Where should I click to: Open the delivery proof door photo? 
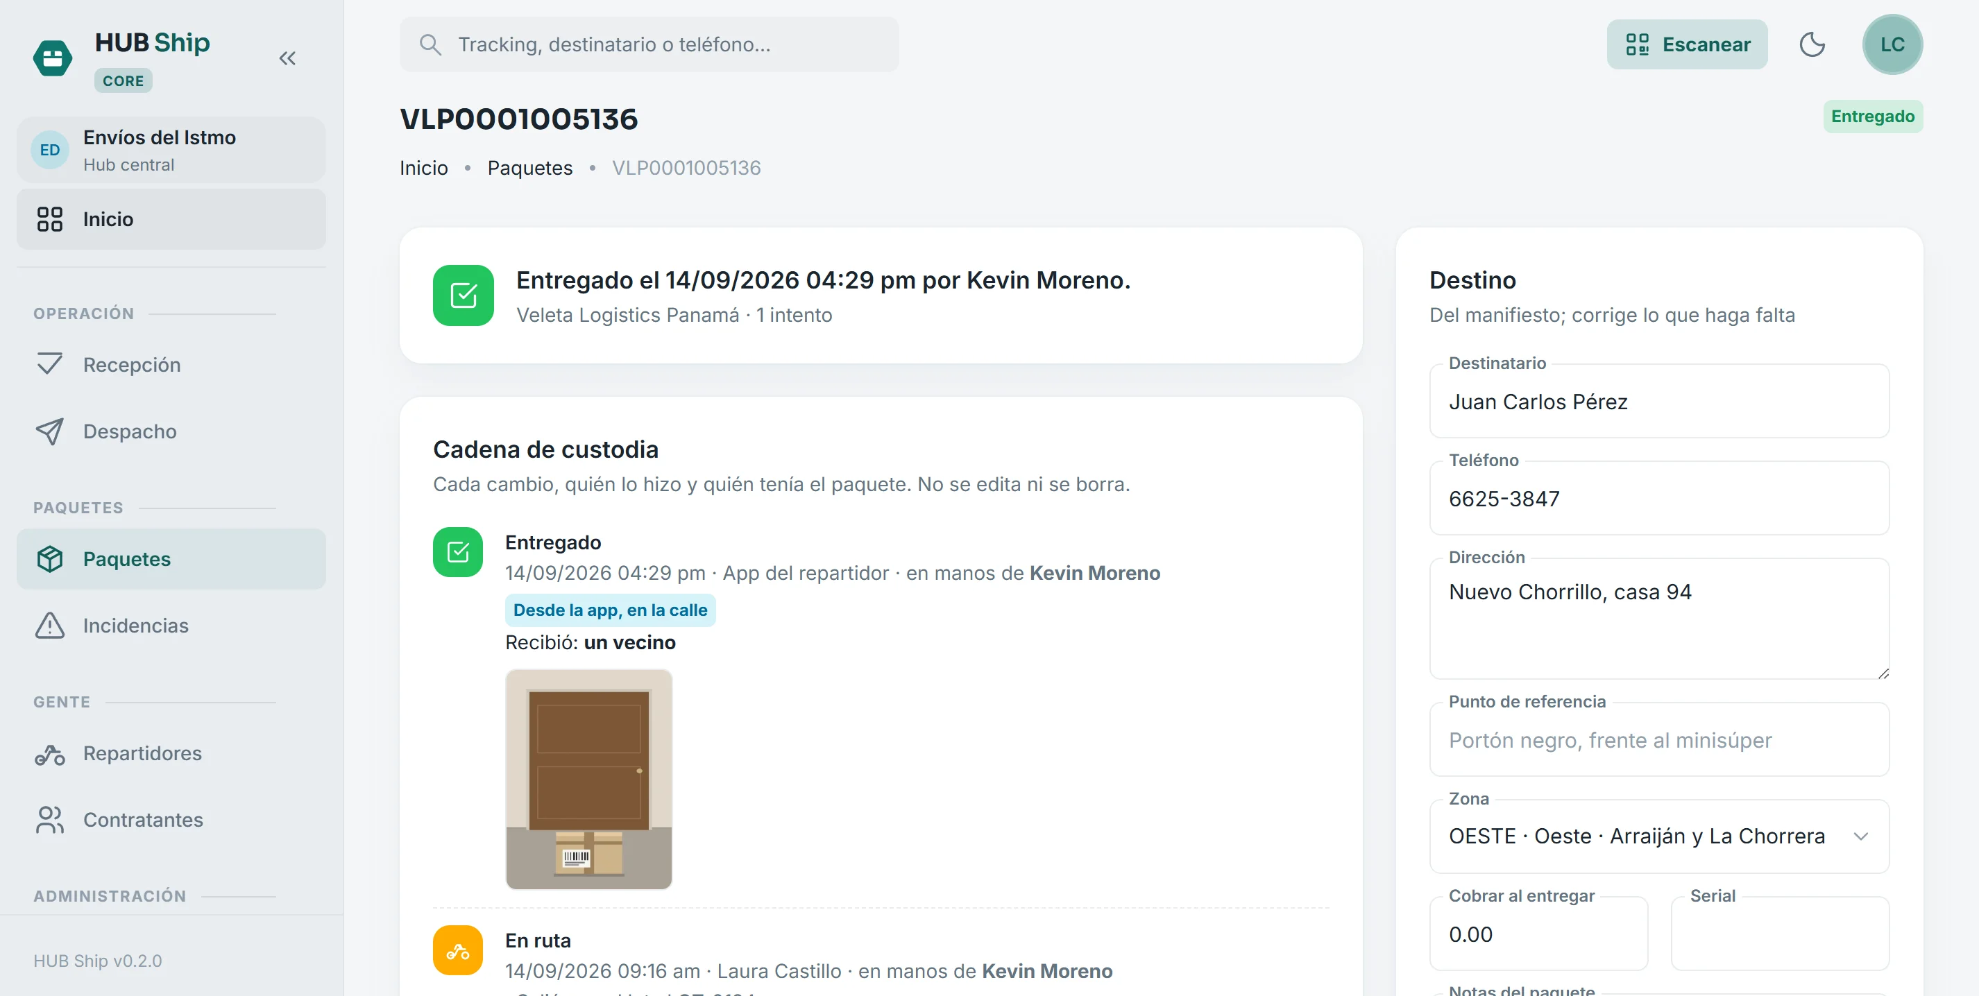[588, 779]
